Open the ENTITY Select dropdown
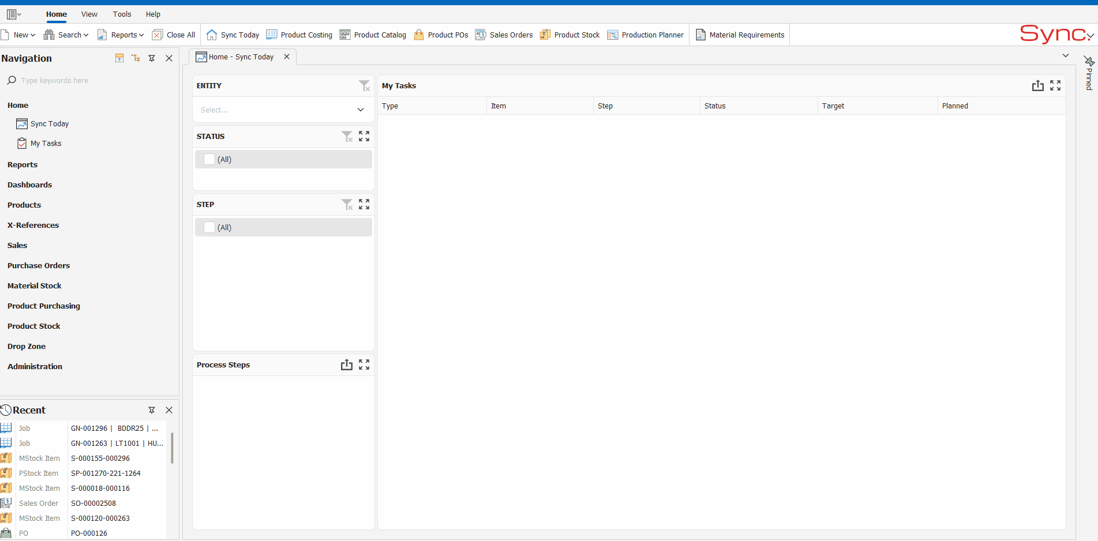Viewport: 1098px width, 541px height. (x=283, y=110)
